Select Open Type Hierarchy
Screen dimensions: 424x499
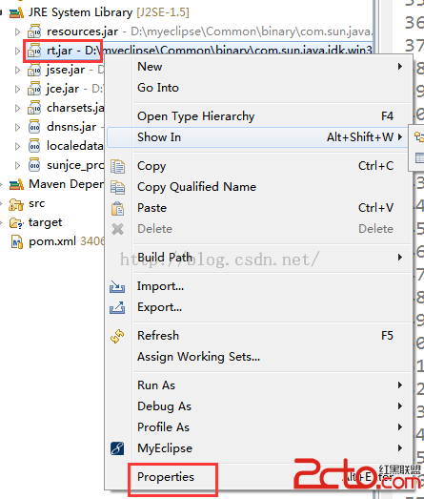click(x=258, y=116)
